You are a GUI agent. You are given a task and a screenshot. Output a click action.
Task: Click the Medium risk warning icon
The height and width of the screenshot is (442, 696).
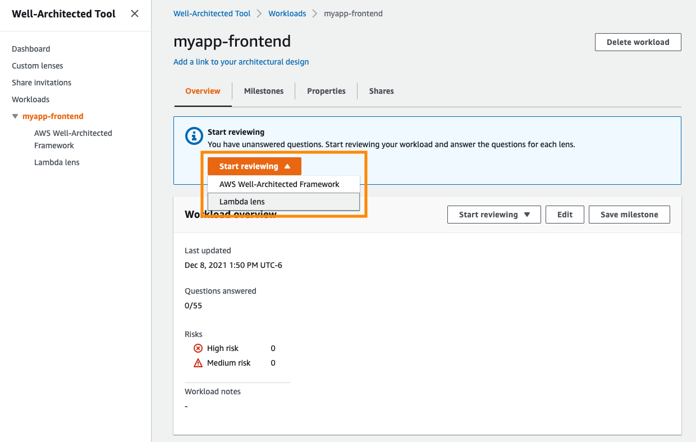[x=198, y=363]
